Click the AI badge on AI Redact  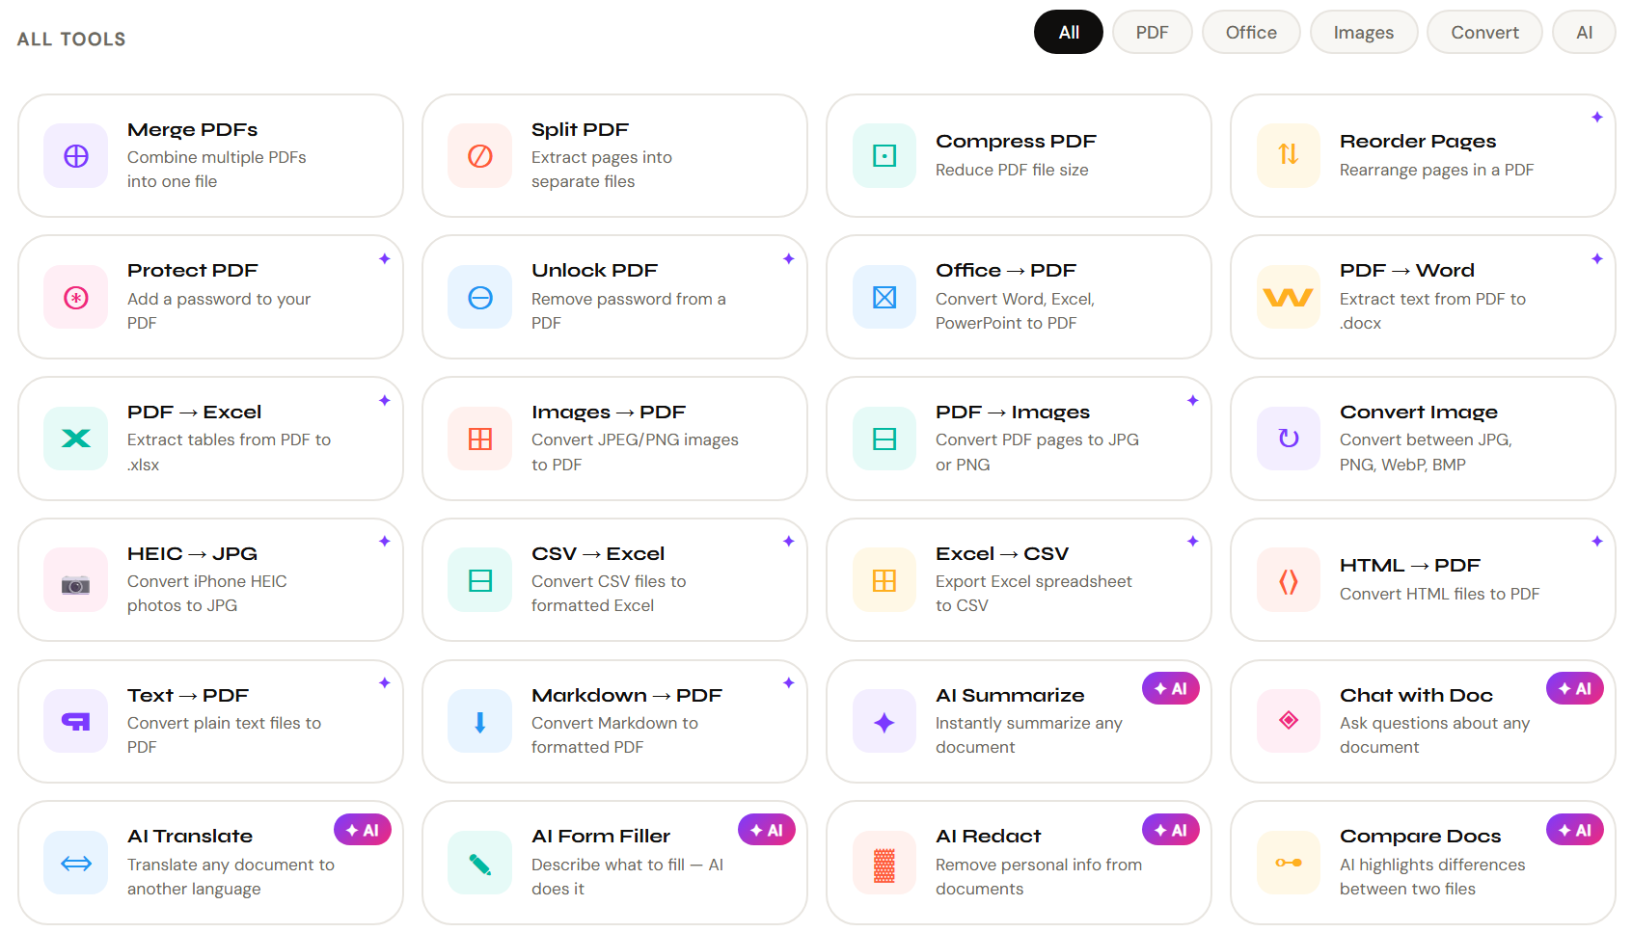[x=1171, y=830]
